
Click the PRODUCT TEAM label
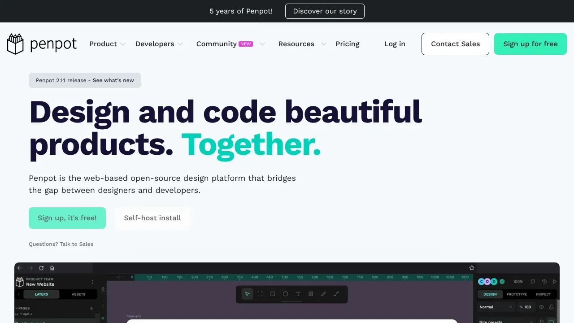(39, 279)
